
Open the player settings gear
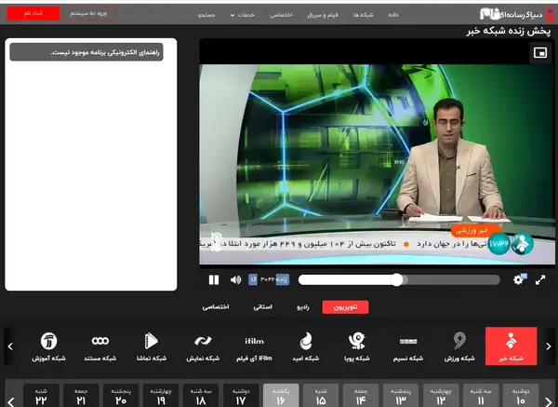519,279
